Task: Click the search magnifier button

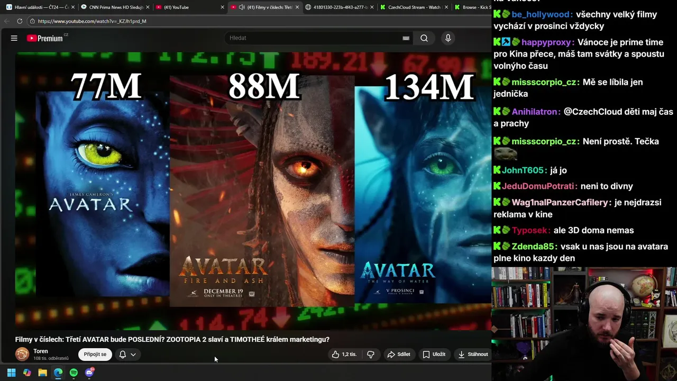Action: [x=424, y=38]
